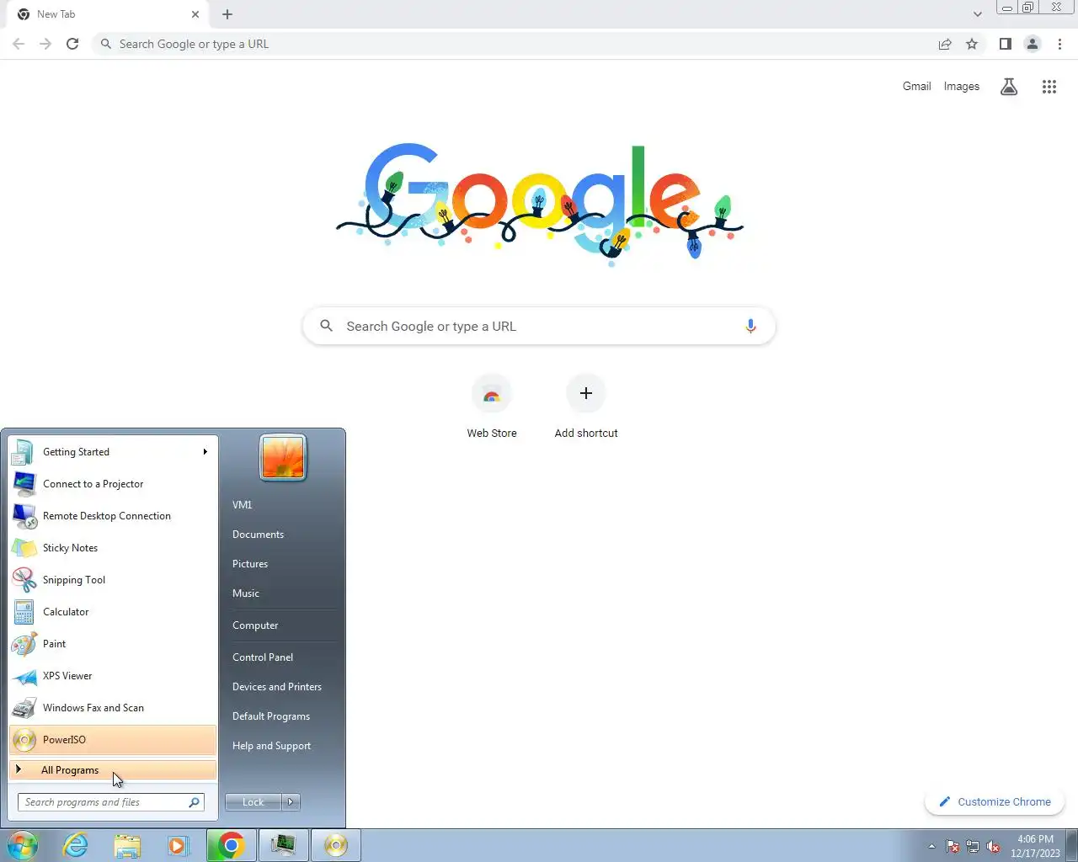Click the muted volume tray icon

coord(993,846)
